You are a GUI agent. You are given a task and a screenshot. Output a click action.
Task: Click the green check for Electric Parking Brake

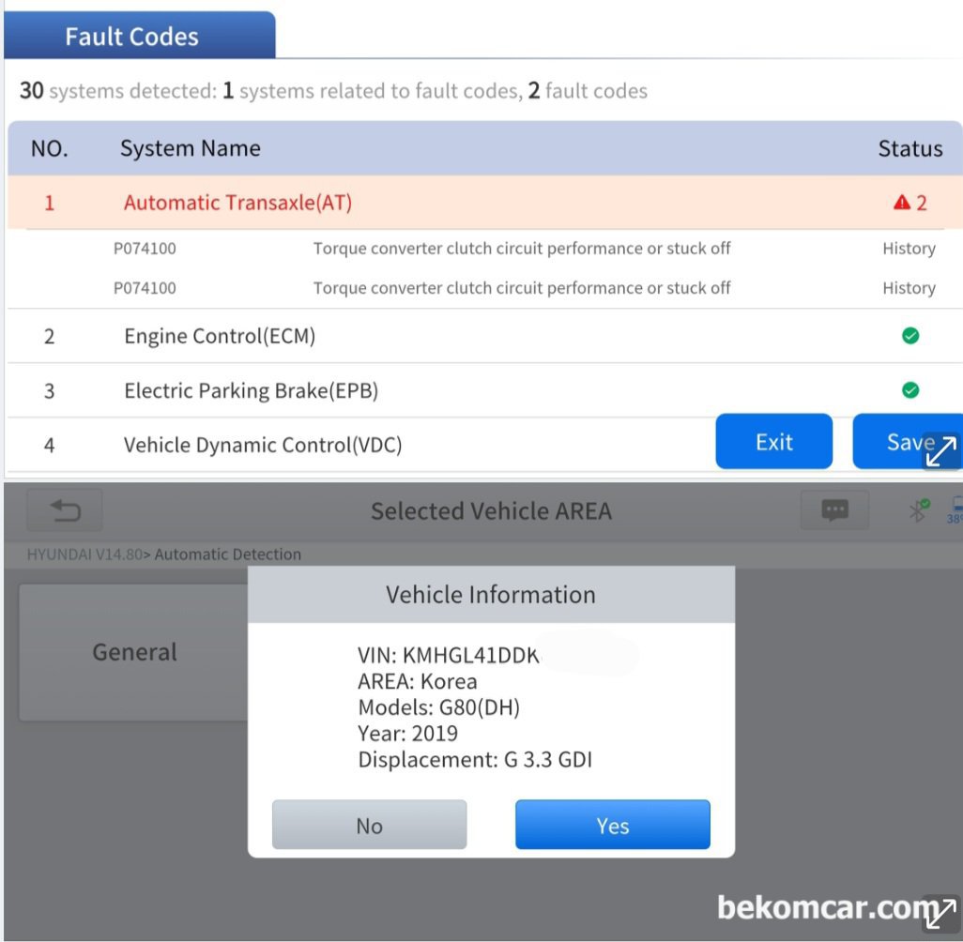pyautogui.click(x=909, y=390)
